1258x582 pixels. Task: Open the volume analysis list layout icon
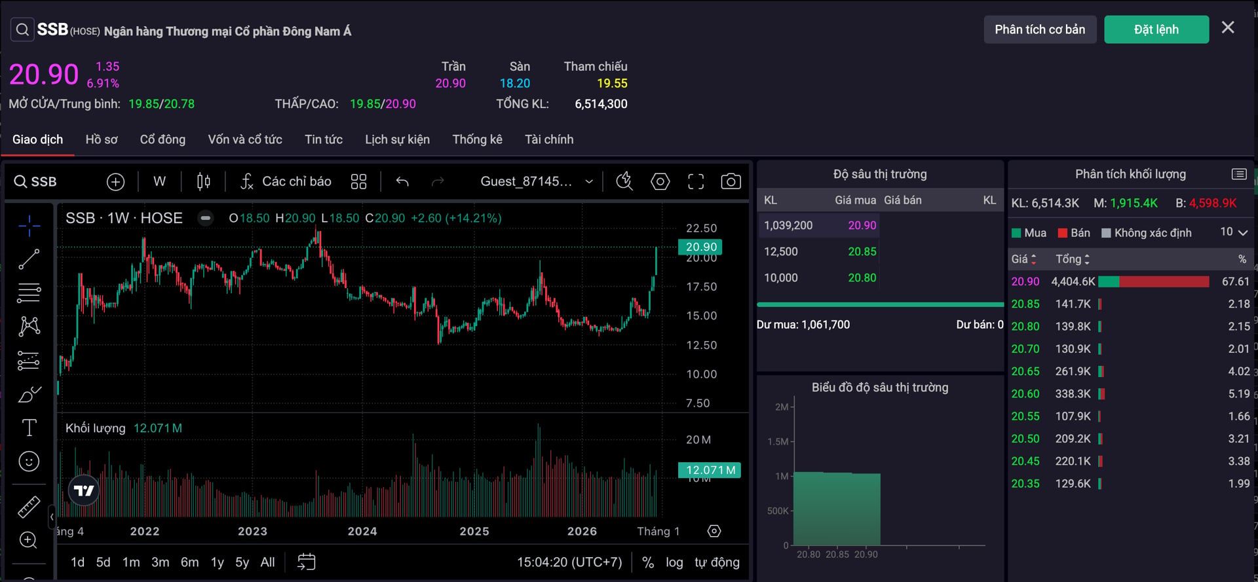1238,174
